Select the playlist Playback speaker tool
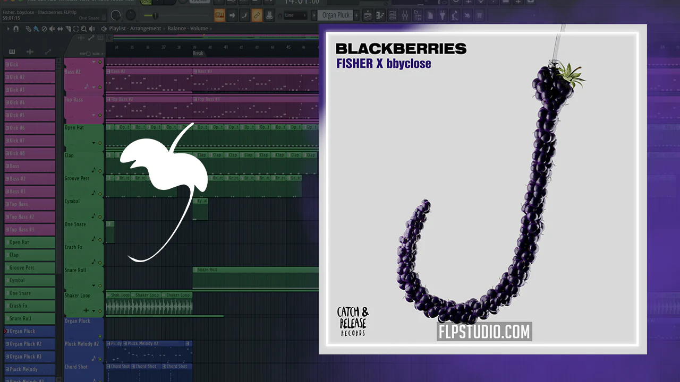The image size is (680, 382). coord(91,29)
